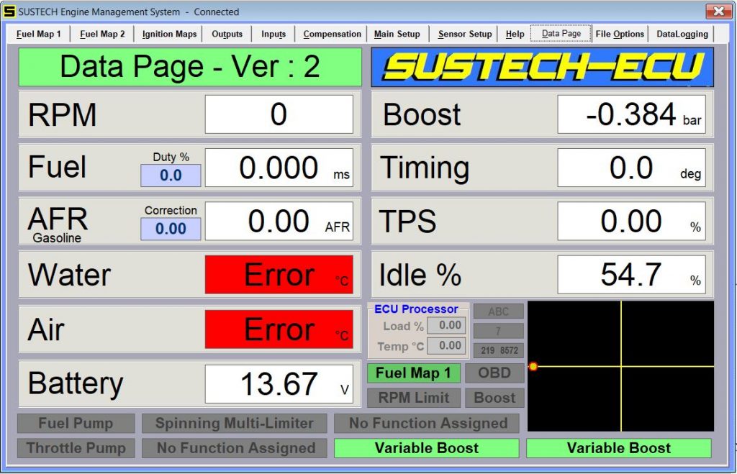
Task: Click the Fuel Duty % value box
Action: (171, 175)
